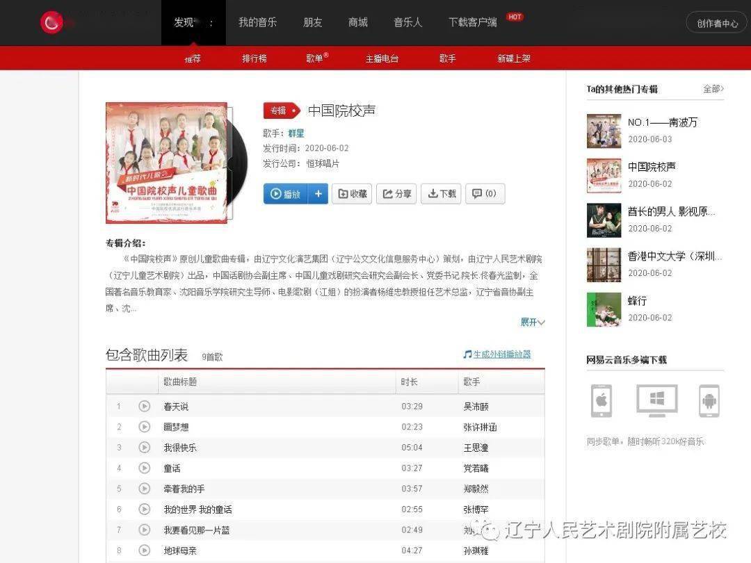The width and height of the screenshot is (751, 563).
Task: Open the 商城 top tab
Action: pos(358,22)
